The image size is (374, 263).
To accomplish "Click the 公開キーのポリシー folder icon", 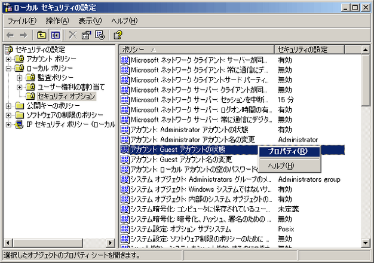I will click(x=19, y=105).
